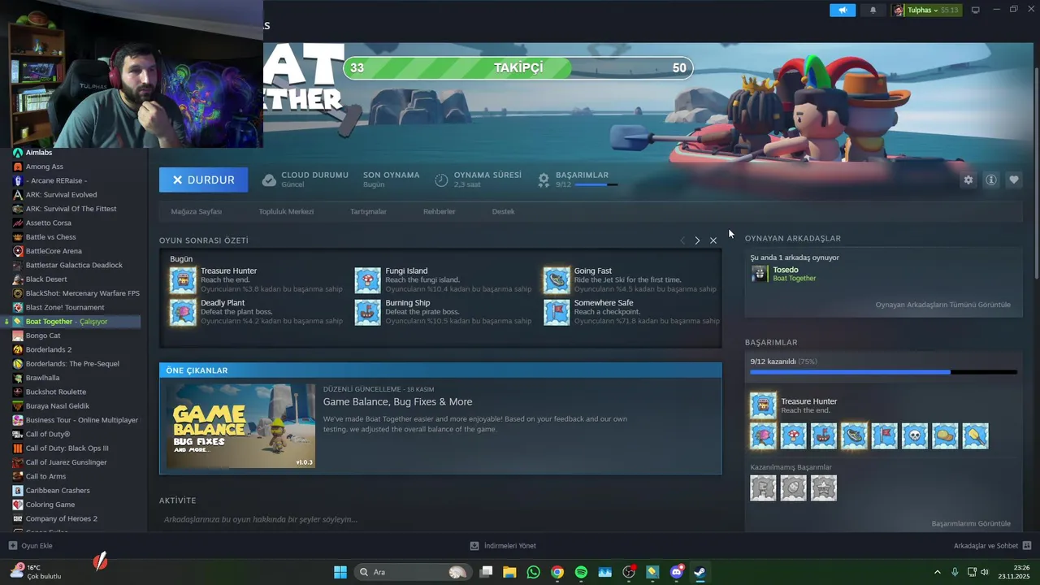The height and width of the screenshot is (585, 1040).
Task: Select Bongo Cat in the library
Action: tap(43, 336)
